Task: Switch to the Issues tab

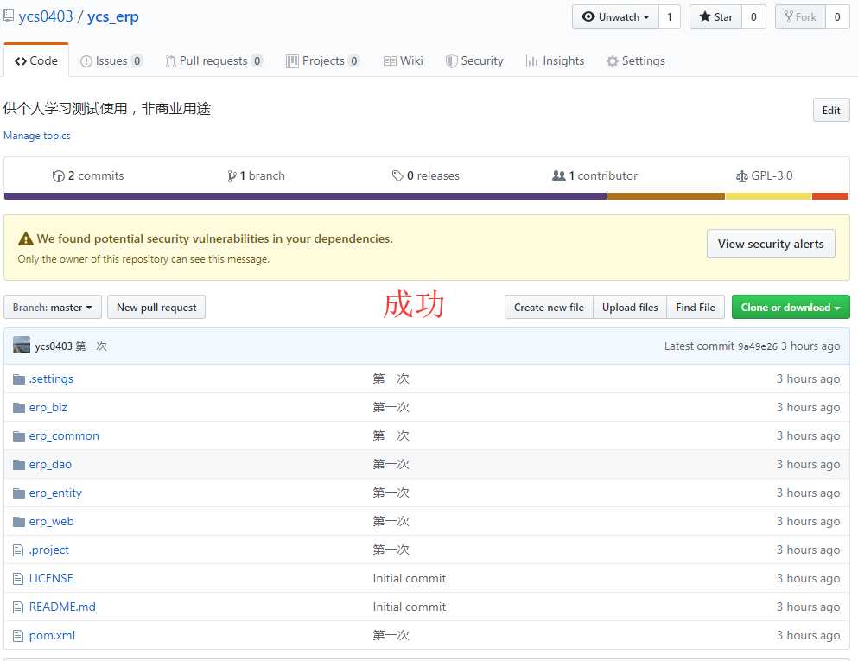Action: click(x=111, y=60)
